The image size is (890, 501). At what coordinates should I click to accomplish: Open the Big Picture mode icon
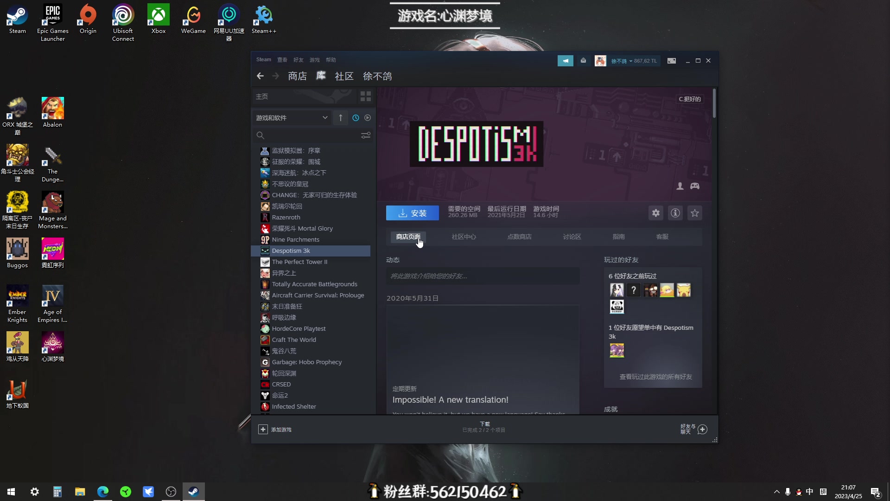pos(671,61)
